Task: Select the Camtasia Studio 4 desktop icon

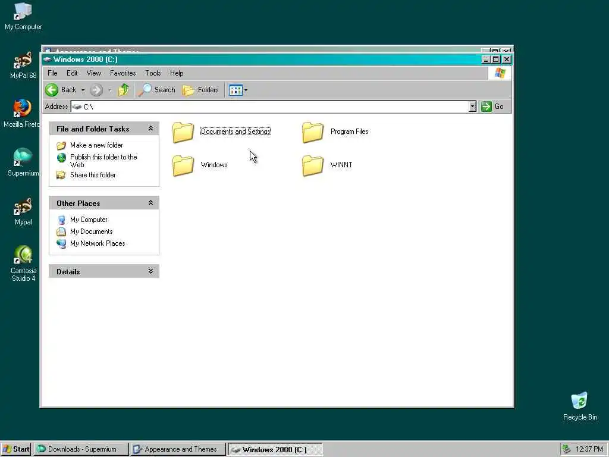Action: (23, 264)
